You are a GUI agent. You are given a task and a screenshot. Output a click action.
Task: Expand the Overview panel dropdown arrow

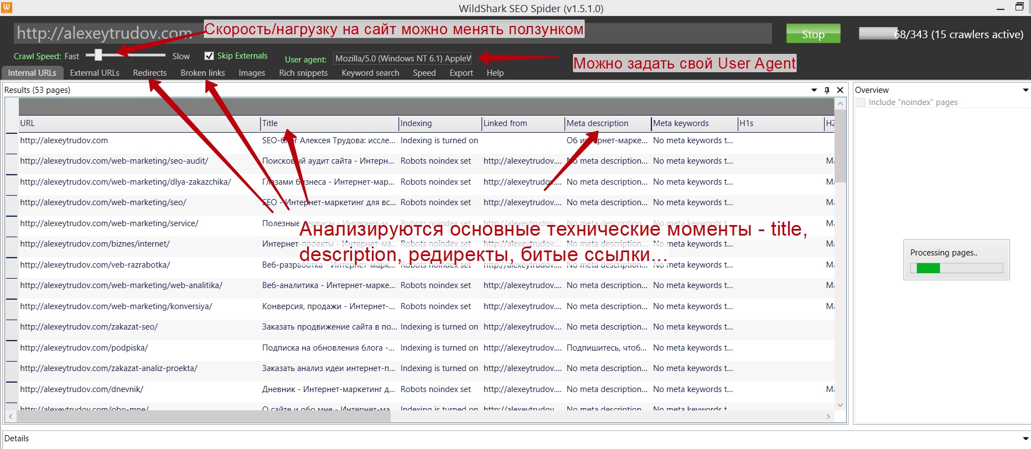1025,90
